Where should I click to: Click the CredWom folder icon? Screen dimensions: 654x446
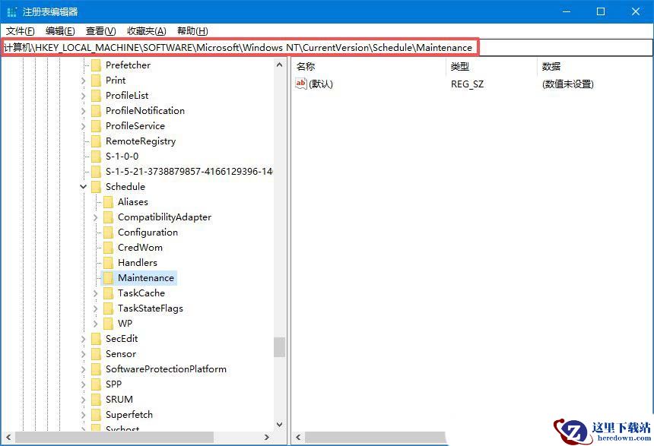[x=108, y=247]
